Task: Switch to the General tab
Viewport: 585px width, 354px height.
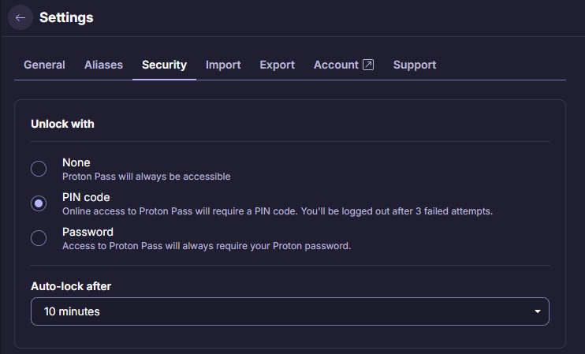Action: point(44,65)
